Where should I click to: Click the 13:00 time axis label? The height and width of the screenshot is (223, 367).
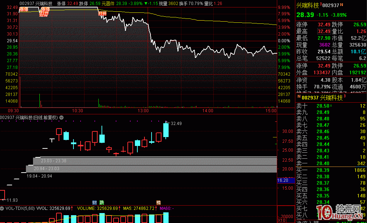(143, 110)
